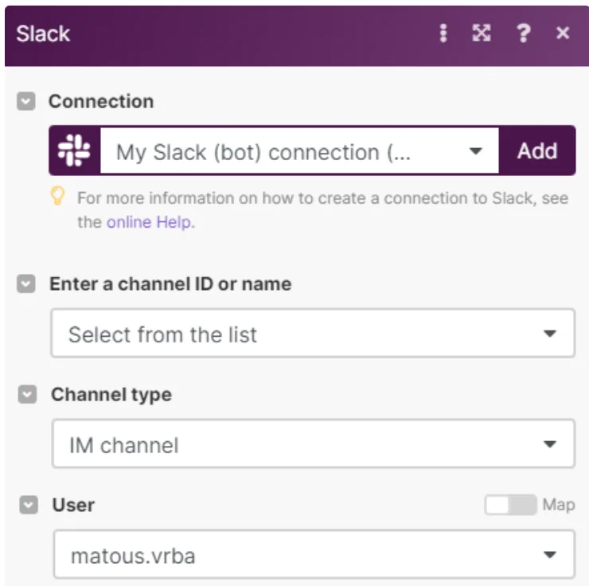Open the IM channel type dropdown
The height and width of the screenshot is (586, 589).
click(314, 443)
